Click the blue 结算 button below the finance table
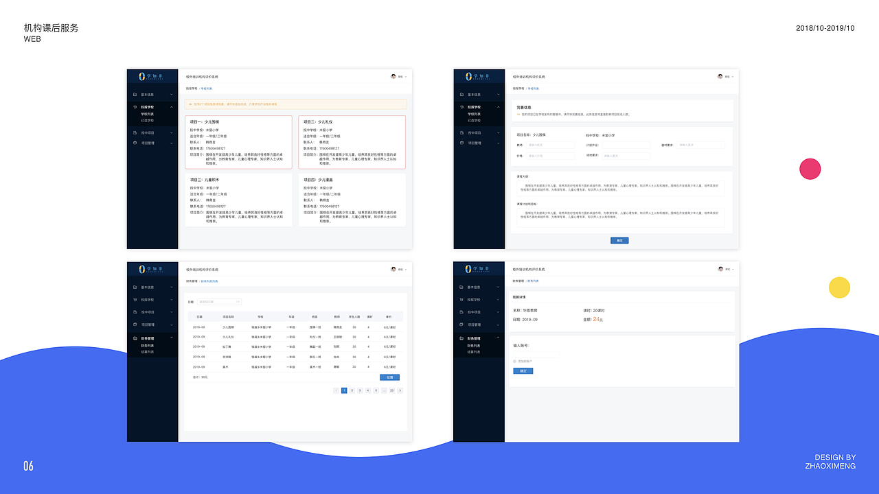This screenshot has width=879, height=494. coord(389,377)
